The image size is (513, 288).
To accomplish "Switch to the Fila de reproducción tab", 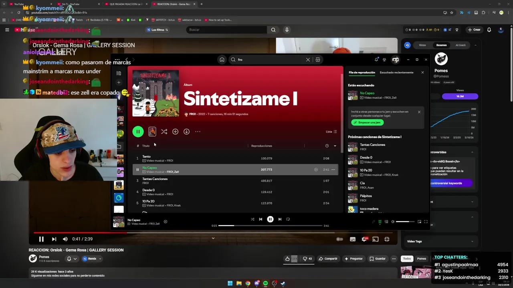I will pos(362,72).
